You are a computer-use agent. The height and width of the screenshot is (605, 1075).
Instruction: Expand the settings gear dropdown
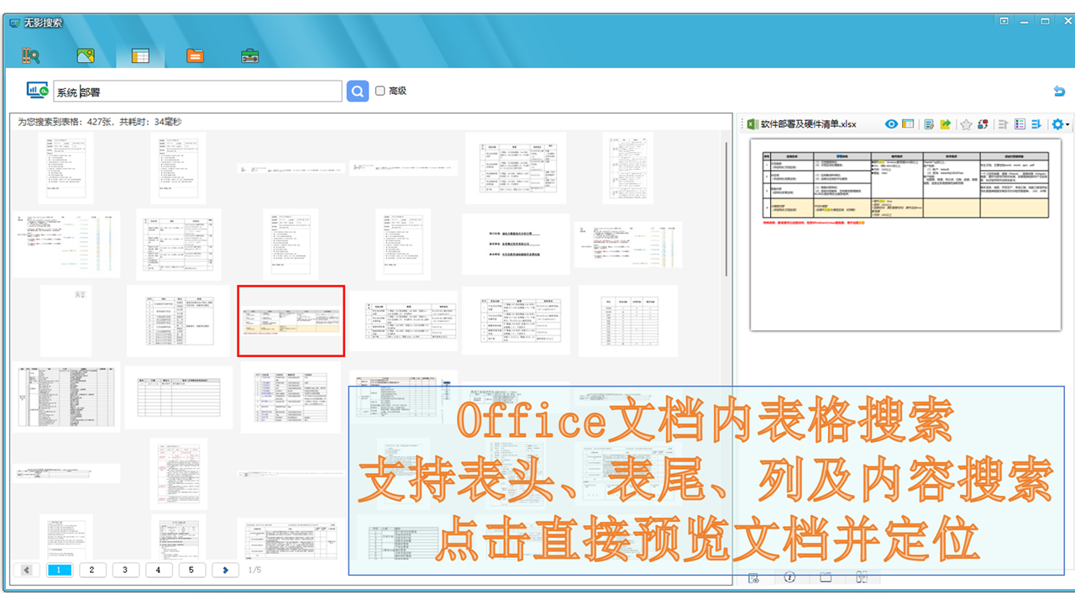tap(1060, 124)
